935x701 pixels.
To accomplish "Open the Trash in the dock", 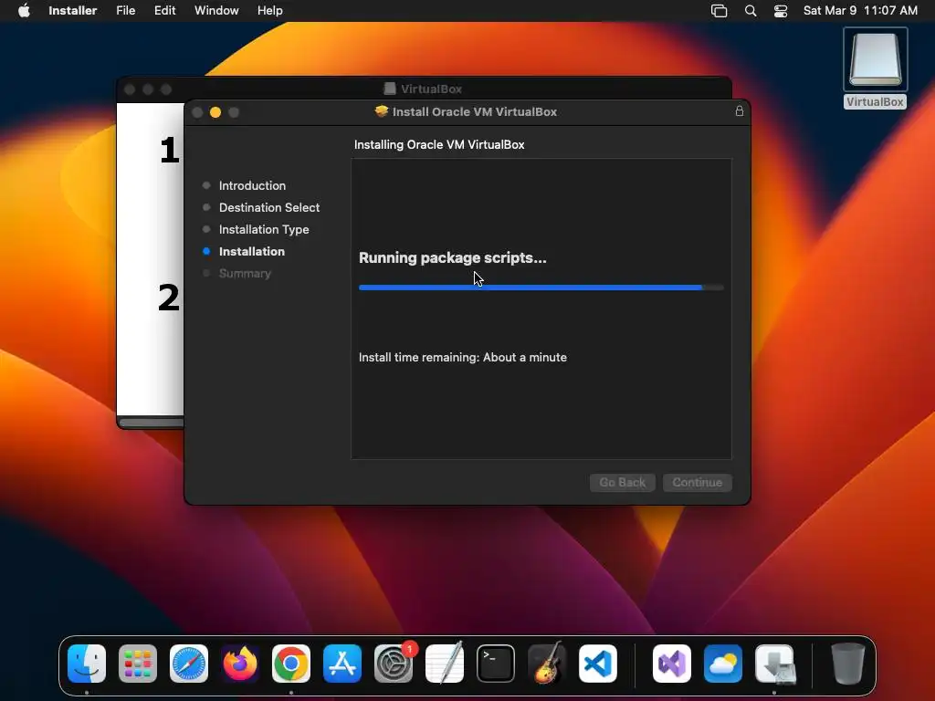I will [x=848, y=664].
